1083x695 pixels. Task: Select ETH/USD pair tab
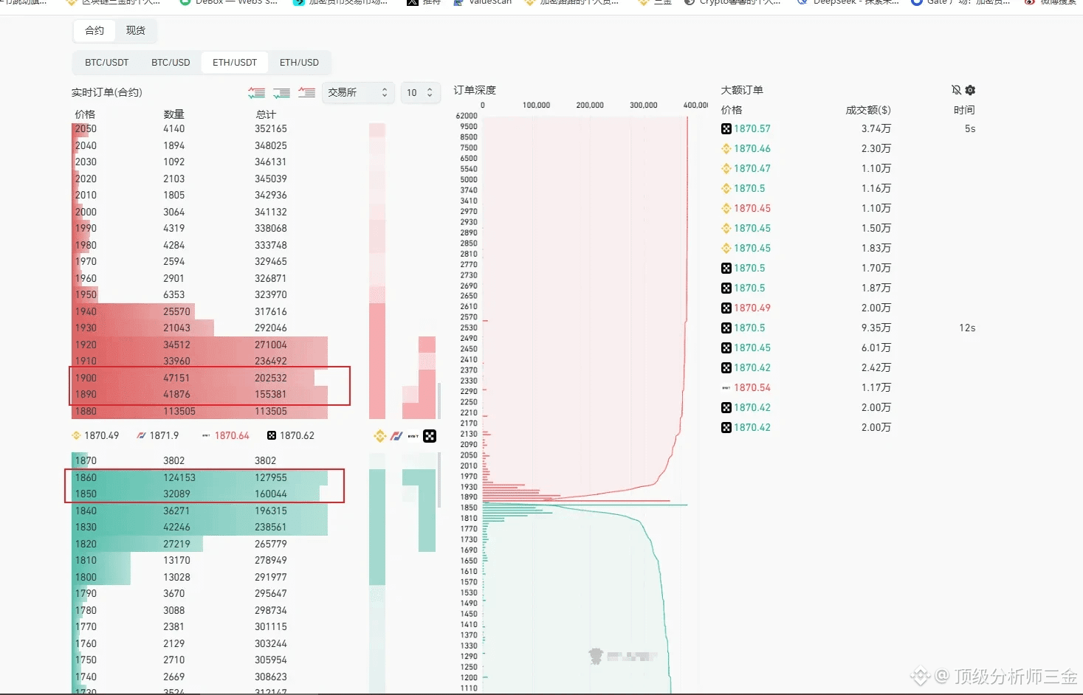pyautogui.click(x=299, y=62)
